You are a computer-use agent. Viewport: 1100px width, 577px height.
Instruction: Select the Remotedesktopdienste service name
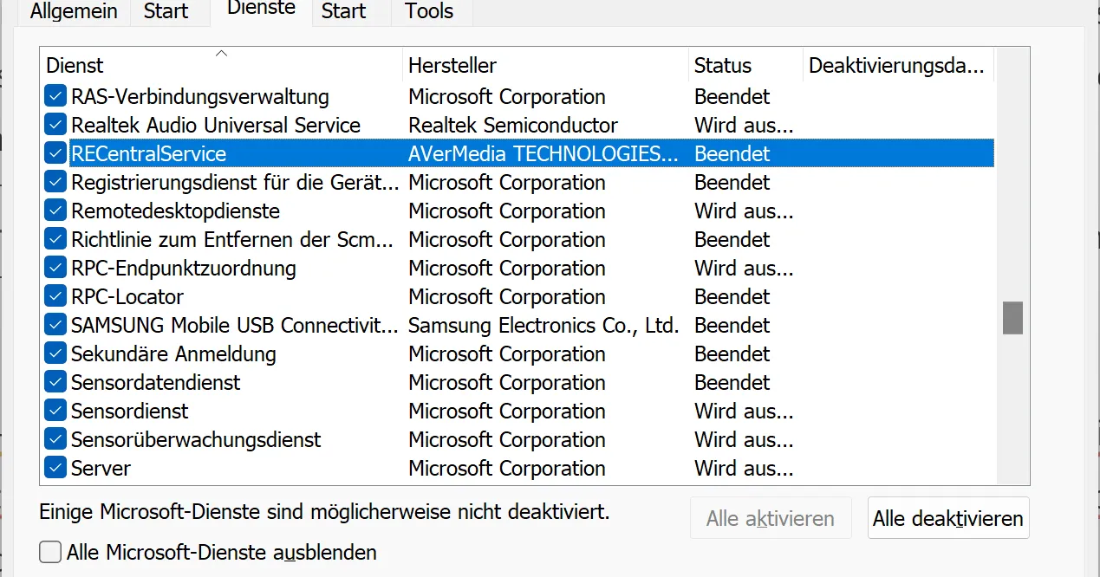click(175, 211)
